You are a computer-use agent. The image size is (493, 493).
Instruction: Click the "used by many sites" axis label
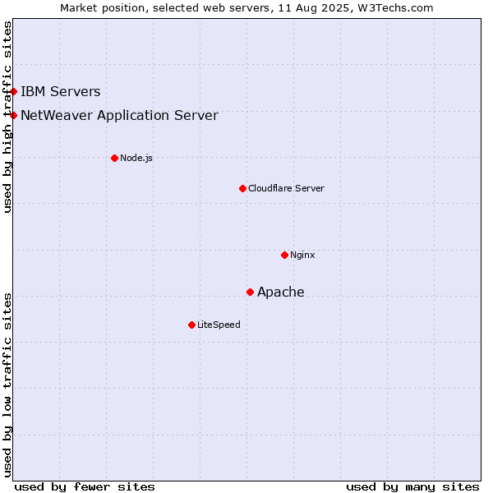pyautogui.click(x=412, y=487)
